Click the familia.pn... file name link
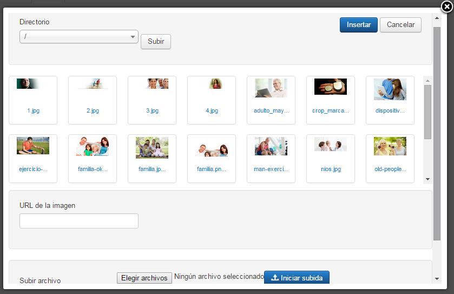 (x=212, y=169)
